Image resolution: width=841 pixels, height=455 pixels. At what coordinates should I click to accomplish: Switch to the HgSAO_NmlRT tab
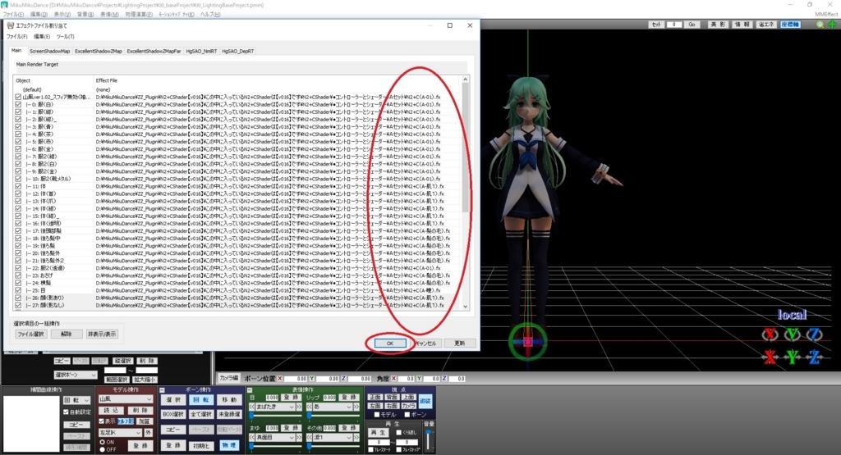201,52
